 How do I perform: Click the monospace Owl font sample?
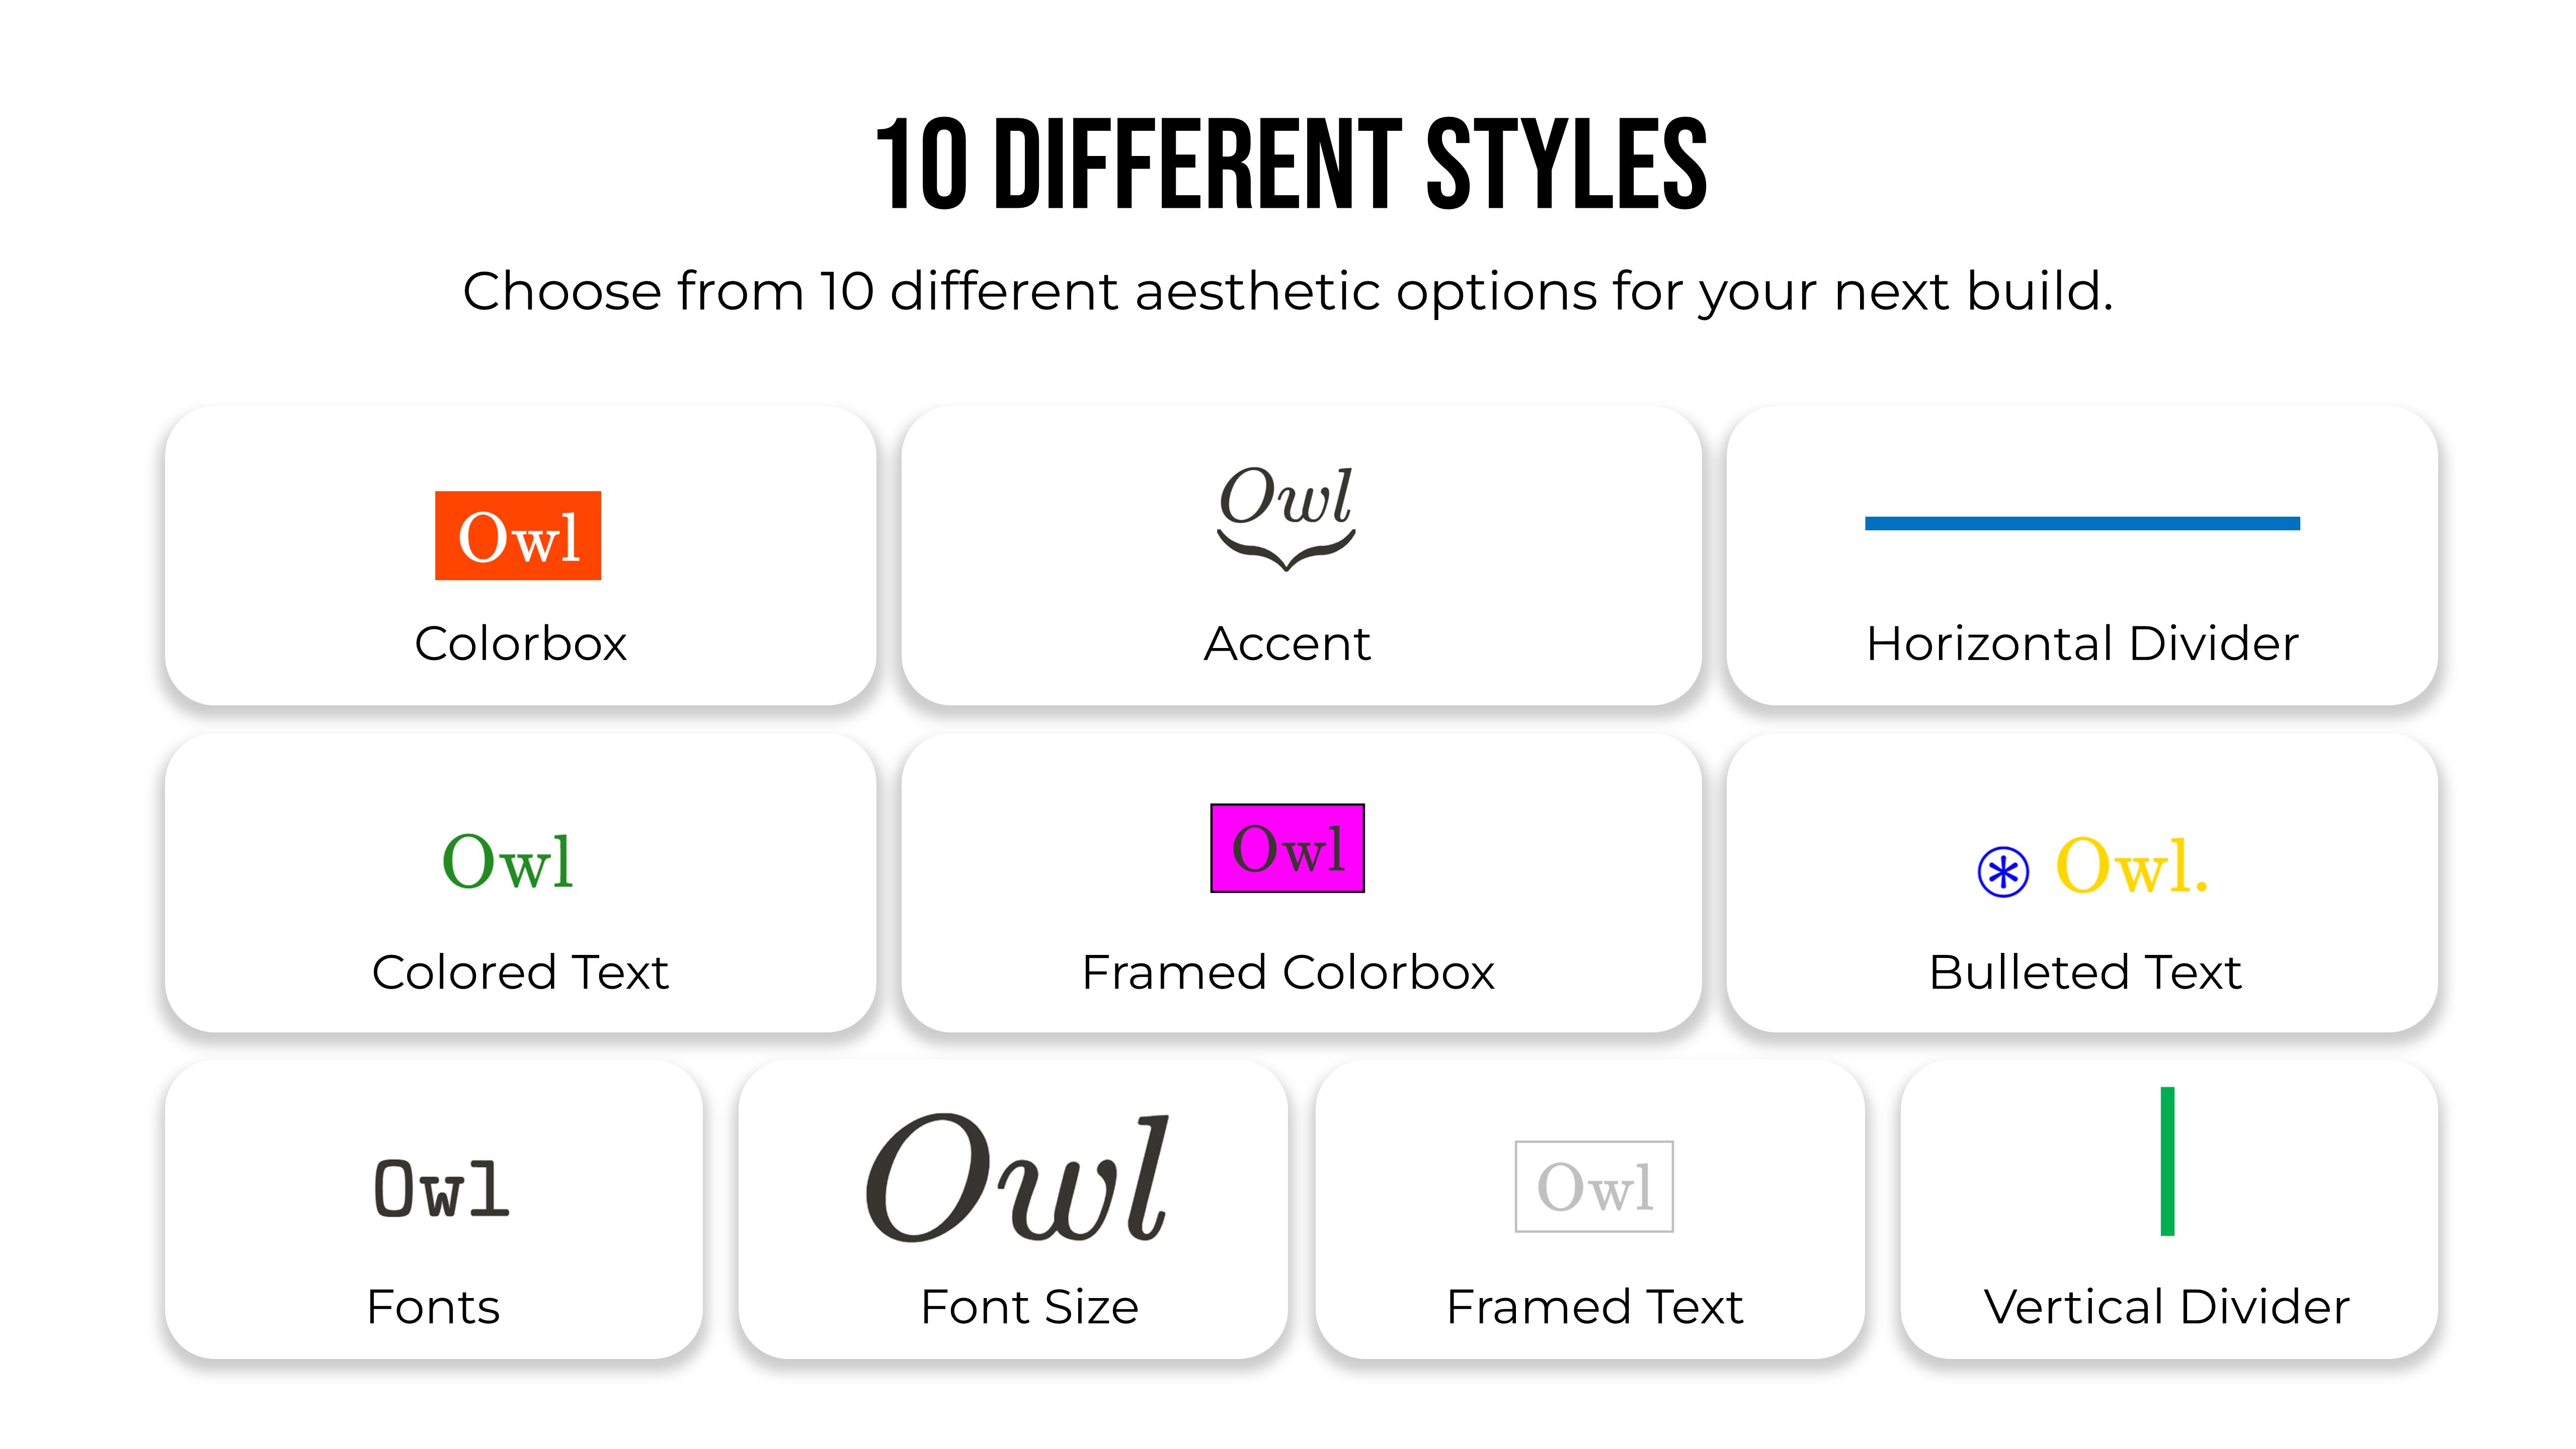point(441,1189)
